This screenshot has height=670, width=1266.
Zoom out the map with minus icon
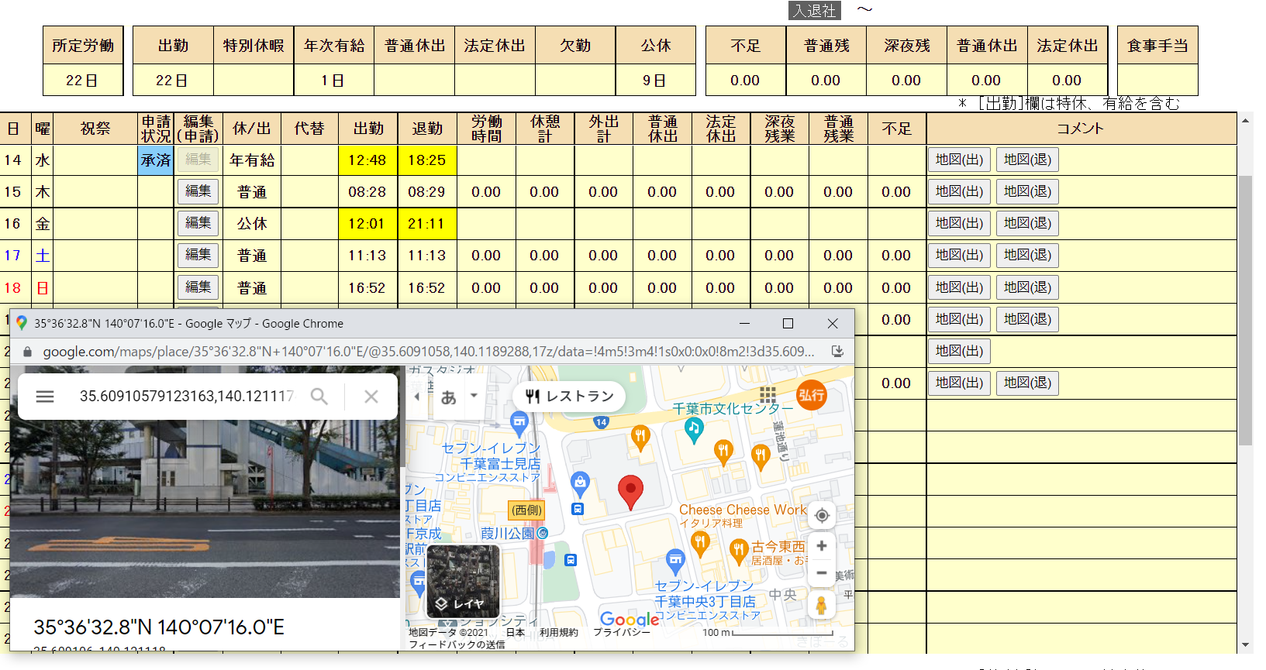(x=822, y=573)
